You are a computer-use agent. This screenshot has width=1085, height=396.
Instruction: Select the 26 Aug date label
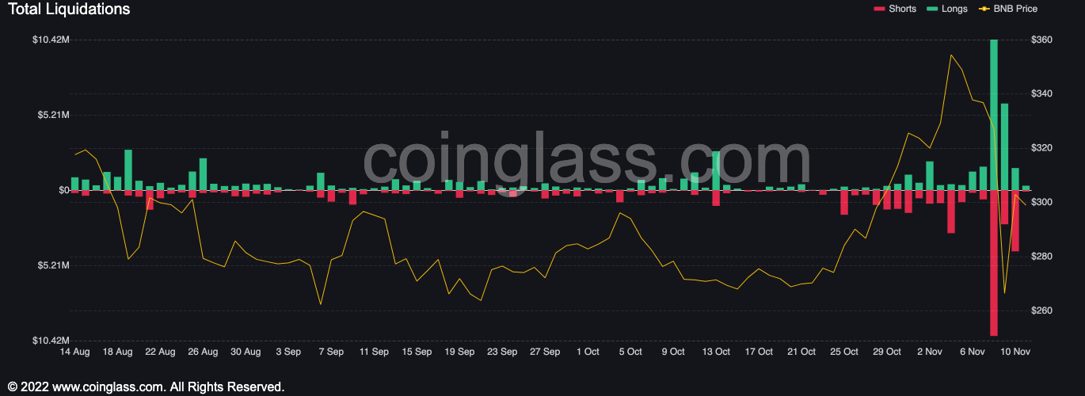(204, 352)
